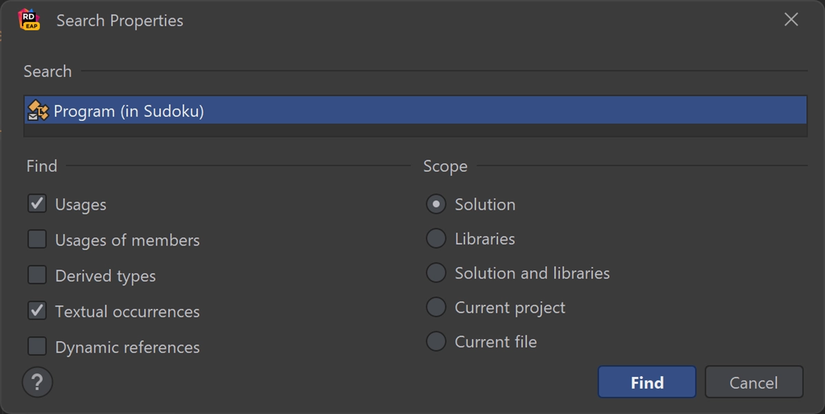Image resolution: width=825 pixels, height=414 pixels.
Task: Select the Solution scope radio button
Action: 436,204
